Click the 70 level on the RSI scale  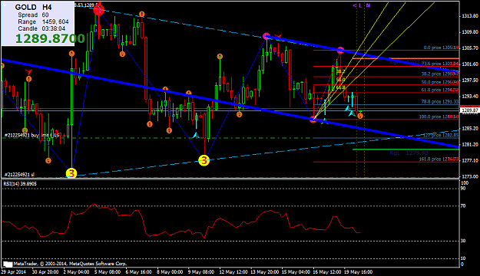point(463,206)
